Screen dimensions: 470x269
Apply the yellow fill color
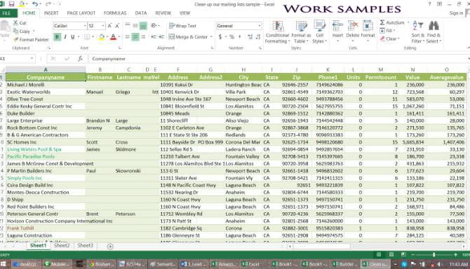point(102,37)
